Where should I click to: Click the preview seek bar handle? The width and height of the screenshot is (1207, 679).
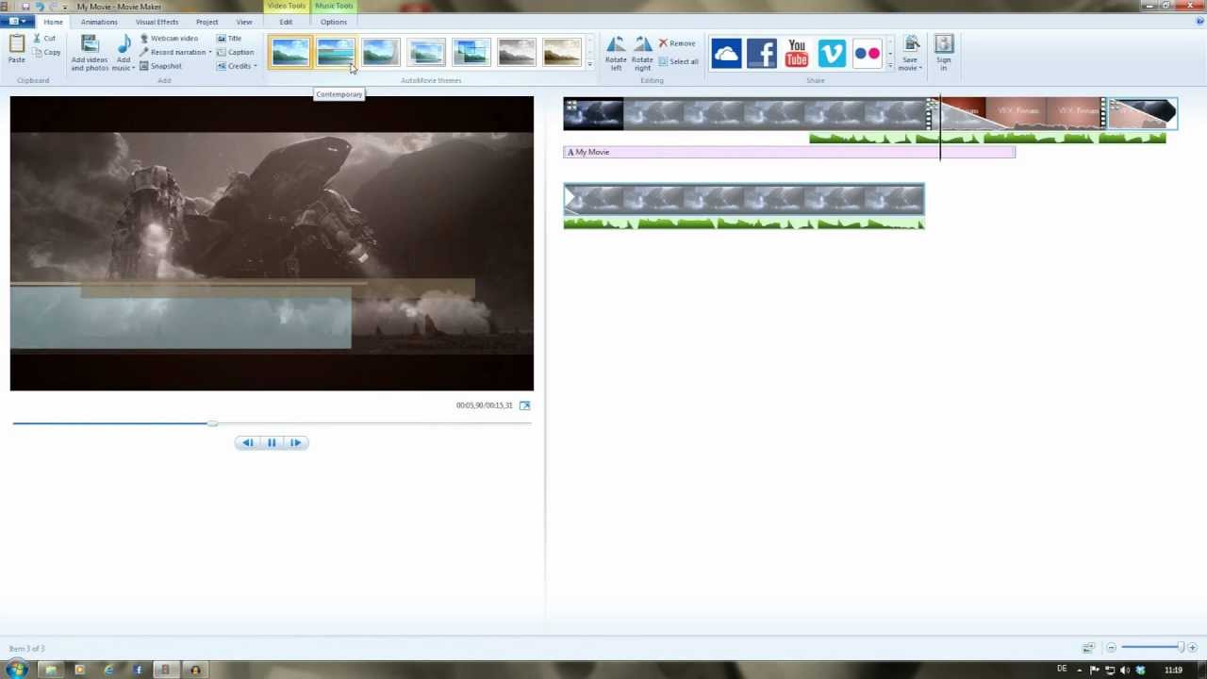(x=212, y=423)
